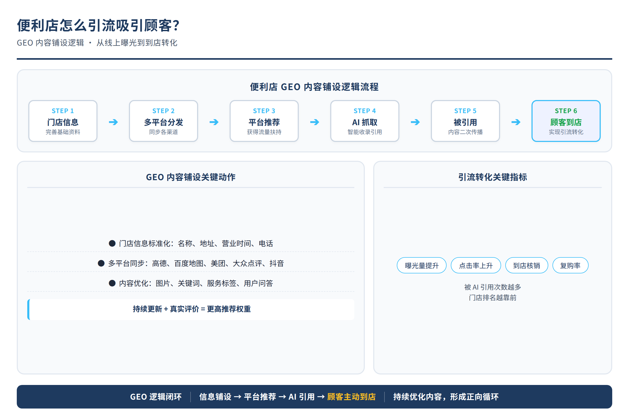Click the bullet dot before 门店信息标准化

pyautogui.click(x=112, y=244)
